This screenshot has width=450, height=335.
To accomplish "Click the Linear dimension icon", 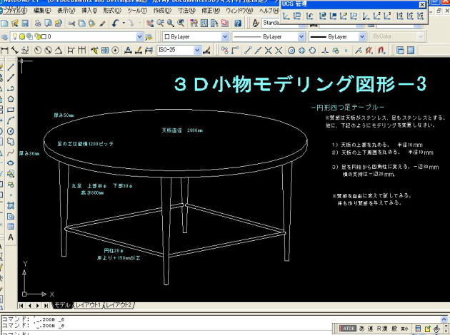I will pos(4,51).
